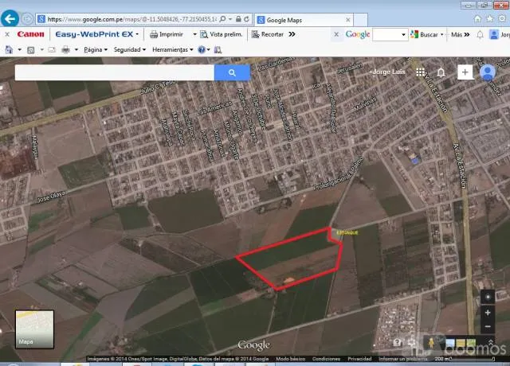
Task: Expand the arrow next to Buscar
Action: [x=442, y=34]
